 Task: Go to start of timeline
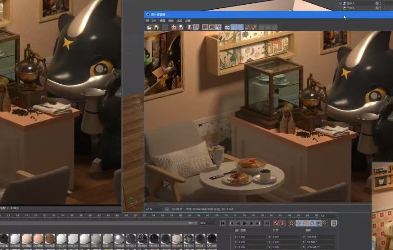coord(223,223)
